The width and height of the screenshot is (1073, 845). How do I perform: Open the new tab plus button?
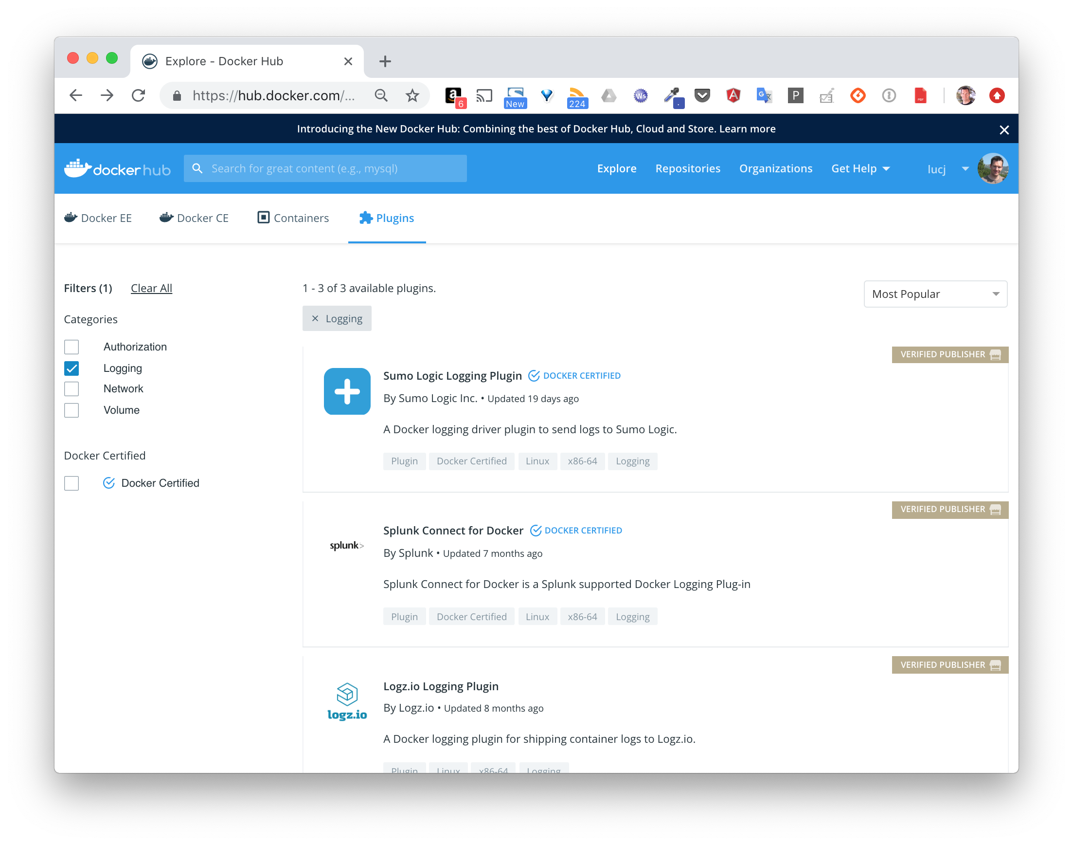point(385,61)
